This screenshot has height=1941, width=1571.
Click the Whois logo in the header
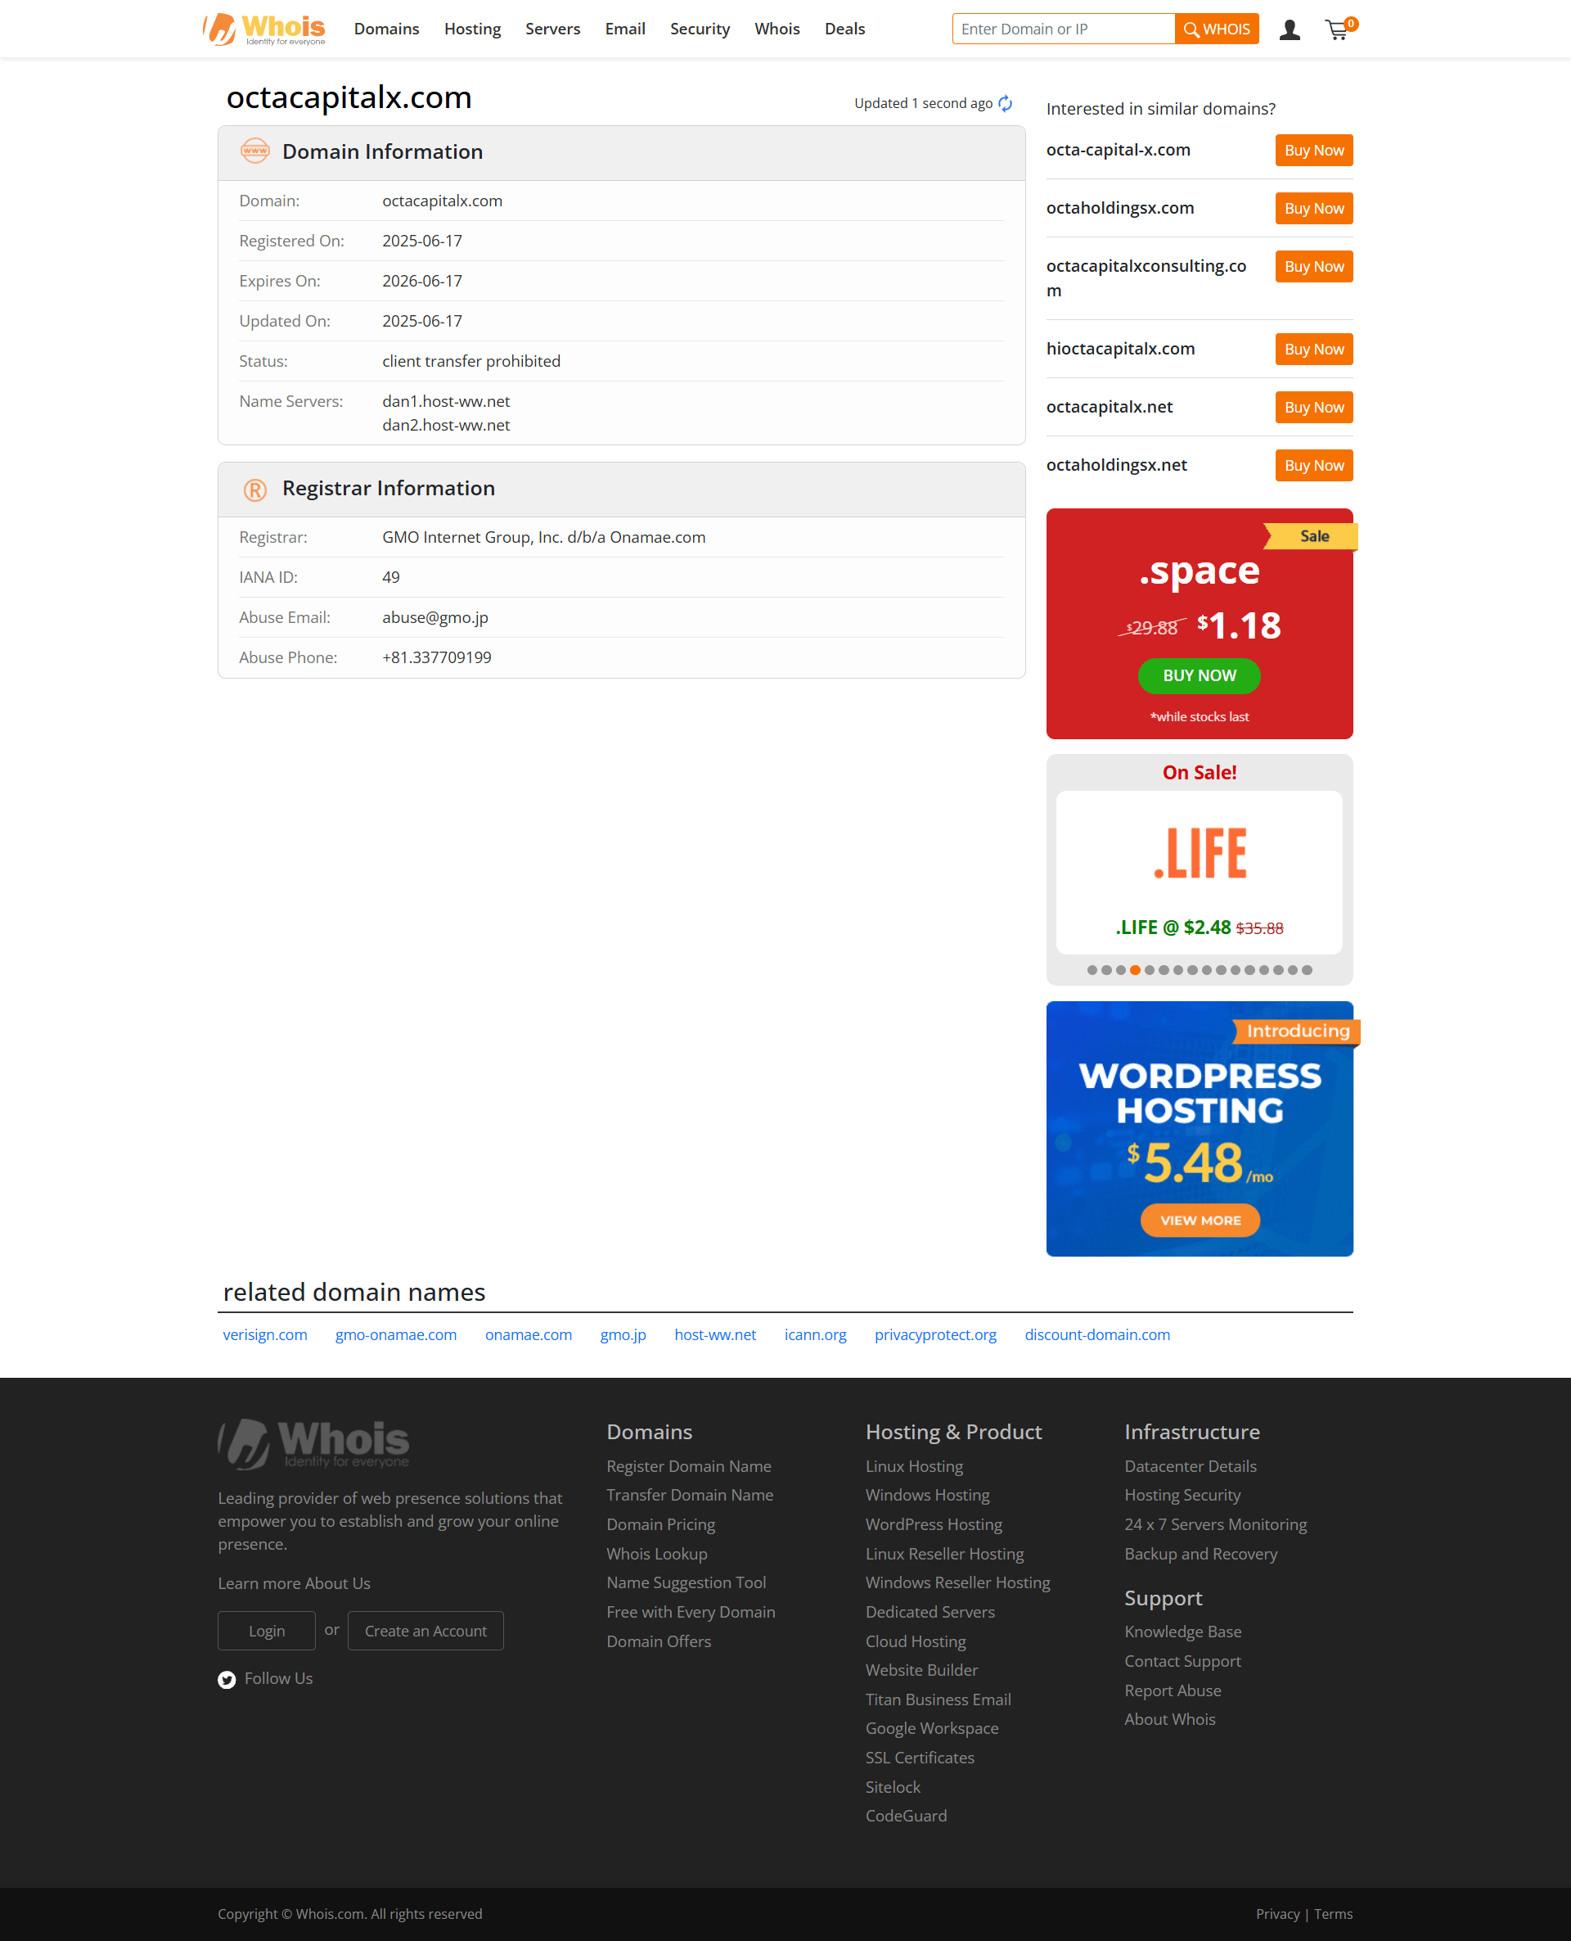(x=263, y=29)
